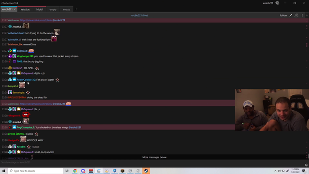Open the split three-dot menu
309x174 pixels.
pos(302,15)
